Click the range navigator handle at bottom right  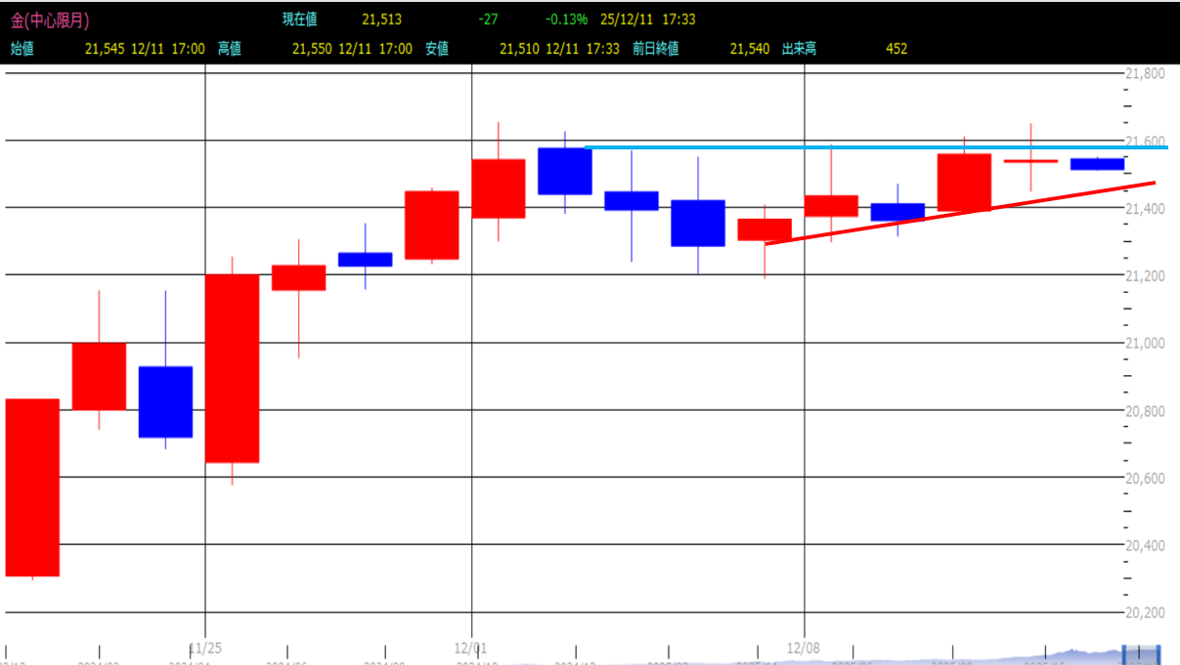[x=1141, y=655]
